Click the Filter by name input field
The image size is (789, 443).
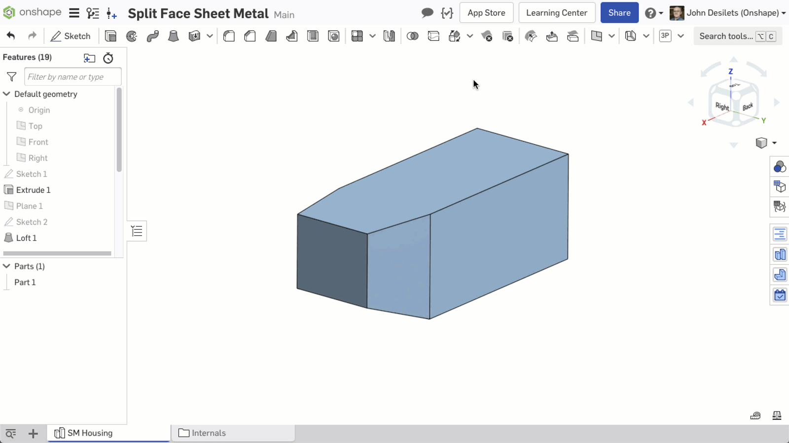(72, 77)
